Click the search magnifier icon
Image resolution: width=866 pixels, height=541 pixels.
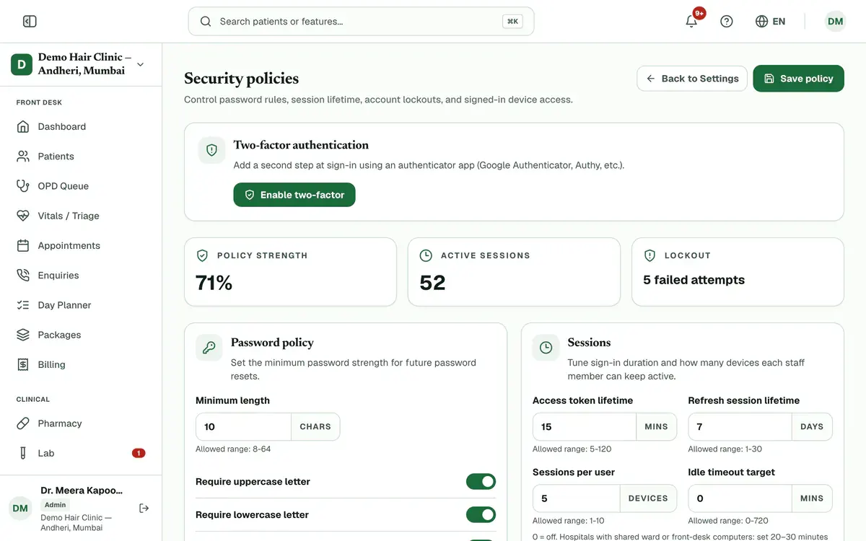click(206, 22)
